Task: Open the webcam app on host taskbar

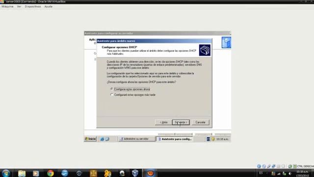Action: point(122,173)
